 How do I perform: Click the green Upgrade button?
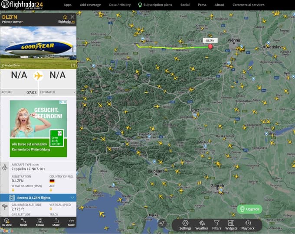point(249,209)
